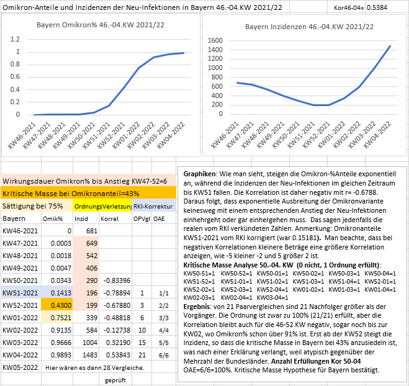Click the 1.2 axis label in Omikron chart
The height and width of the screenshot is (386, 409).
tap(15, 39)
